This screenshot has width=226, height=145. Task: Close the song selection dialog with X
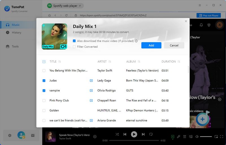coord(186,21)
